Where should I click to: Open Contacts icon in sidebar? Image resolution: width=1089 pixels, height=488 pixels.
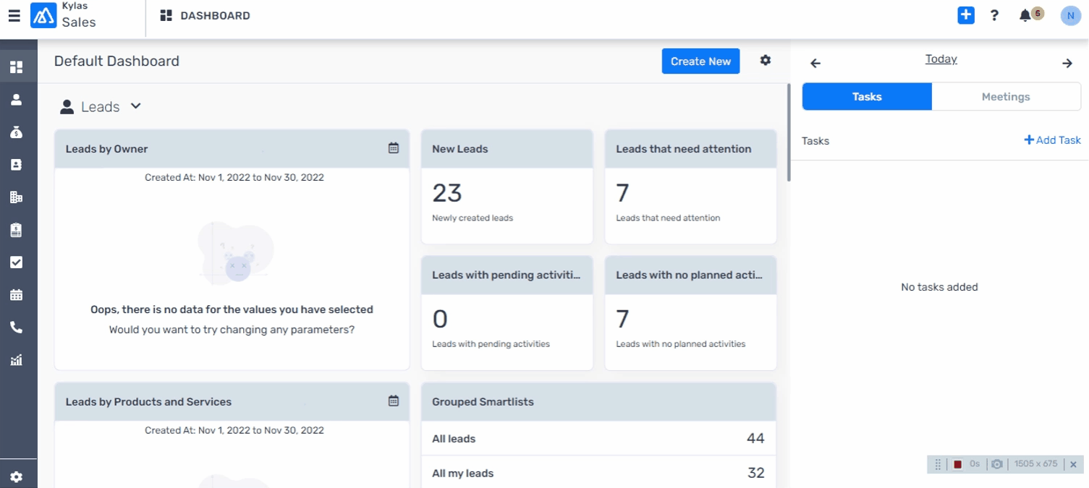pos(16,165)
